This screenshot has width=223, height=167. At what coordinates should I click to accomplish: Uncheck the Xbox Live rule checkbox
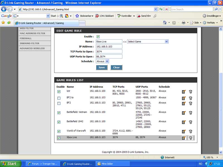pyautogui.click(x=59, y=138)
